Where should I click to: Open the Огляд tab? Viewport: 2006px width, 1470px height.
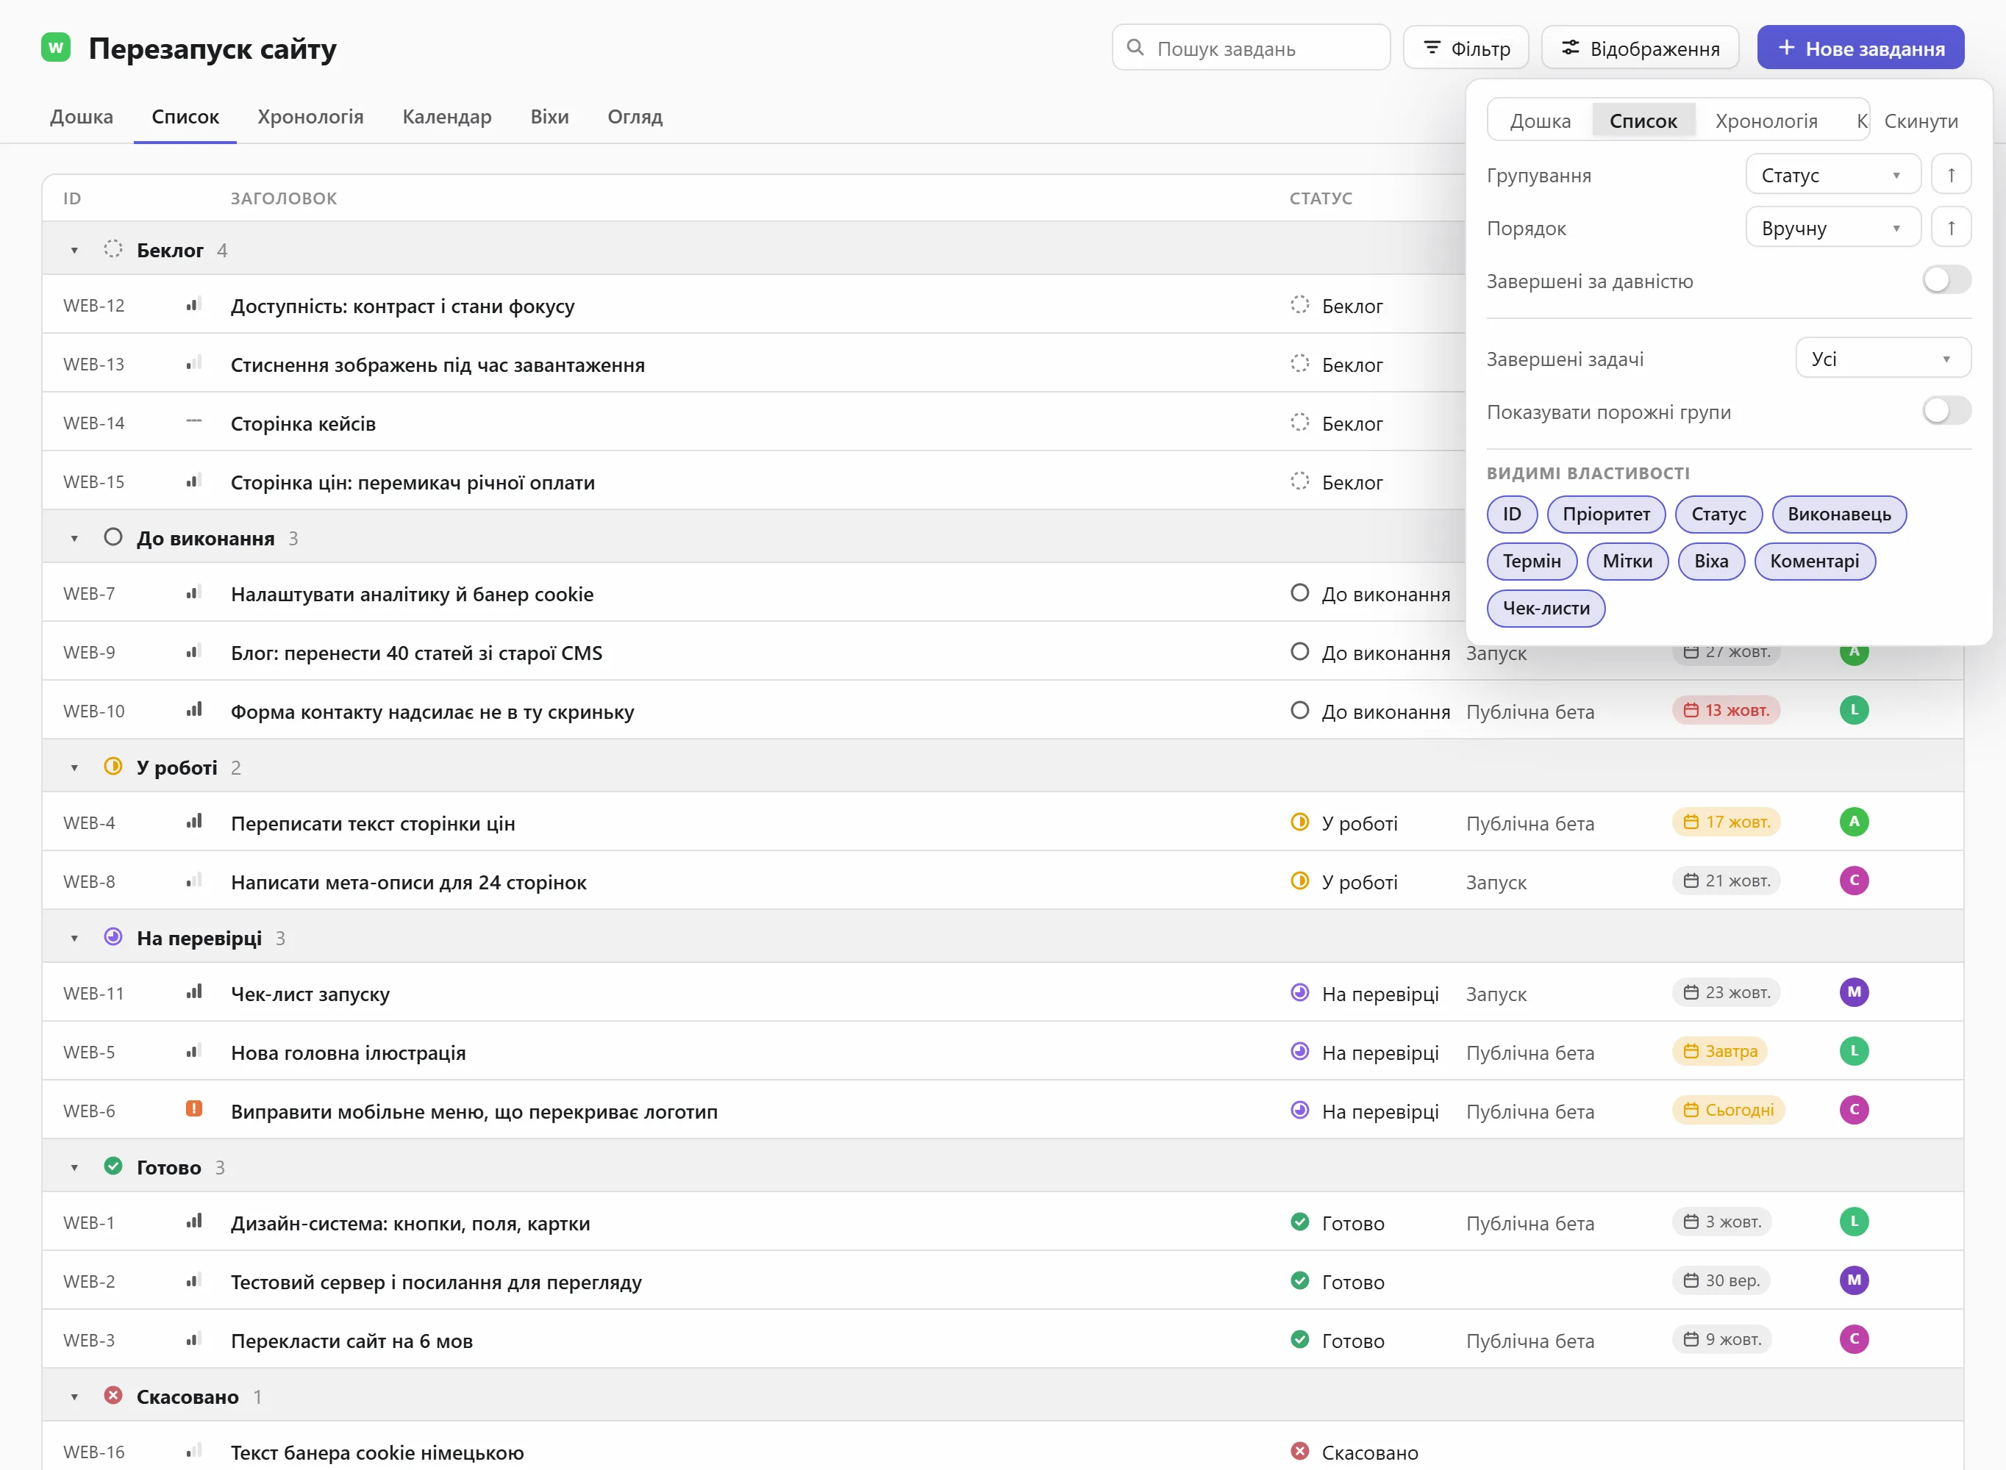[635, 117]
